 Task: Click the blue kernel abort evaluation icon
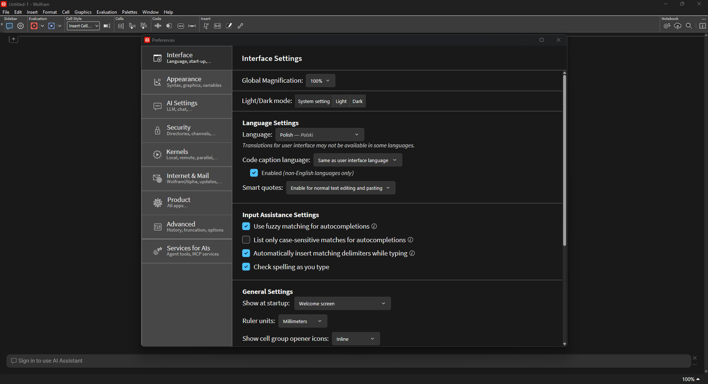coord(51,26)
